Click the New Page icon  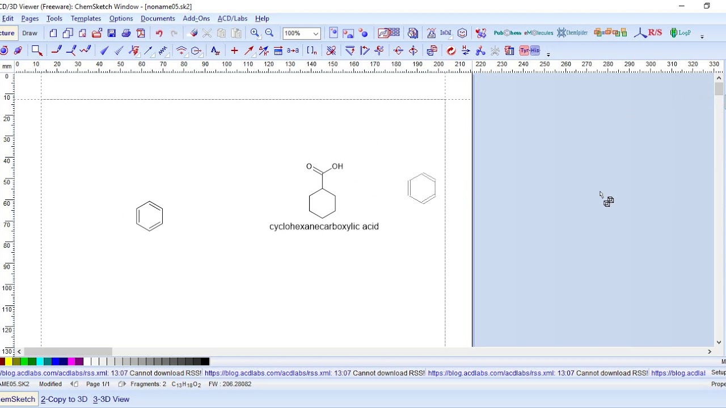point(53,33)
